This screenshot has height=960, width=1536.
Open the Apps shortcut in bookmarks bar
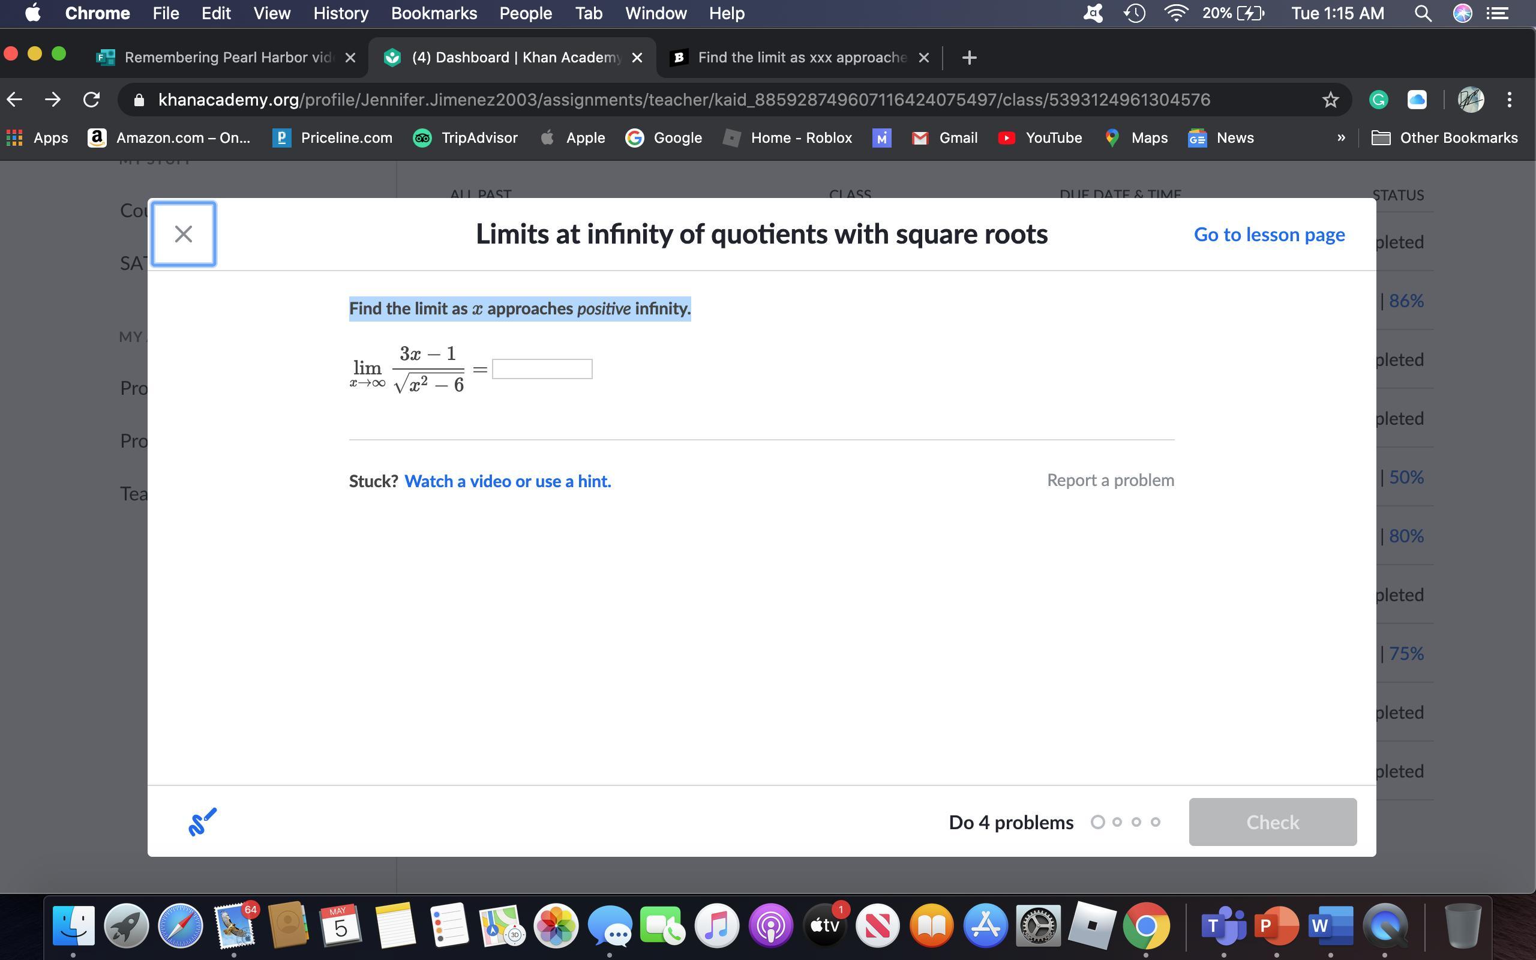coord(37,138)
